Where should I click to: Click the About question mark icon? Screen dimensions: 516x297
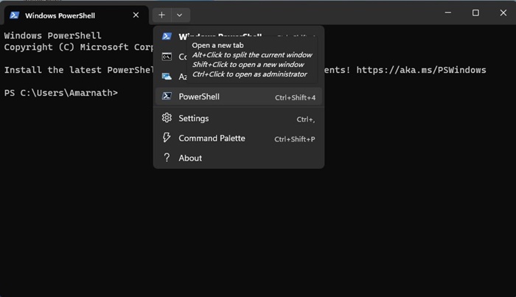(x=167, y=158)
